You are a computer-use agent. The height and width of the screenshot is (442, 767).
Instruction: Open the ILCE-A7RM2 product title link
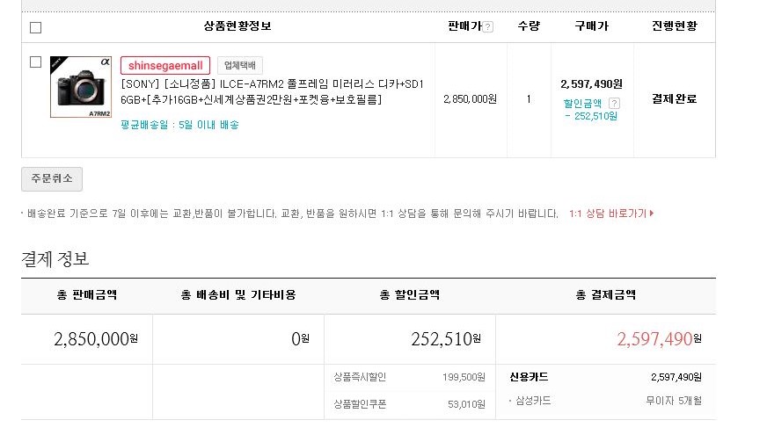[272, 91]
